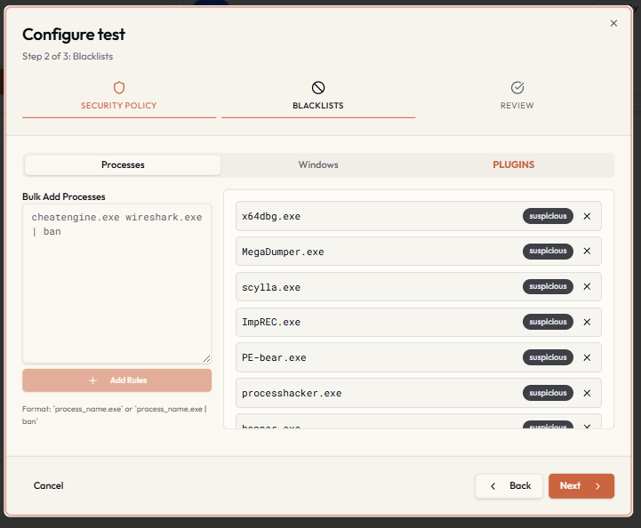Click the resize handle of the text area
The image size is (641, 528).
pos(207,358)
